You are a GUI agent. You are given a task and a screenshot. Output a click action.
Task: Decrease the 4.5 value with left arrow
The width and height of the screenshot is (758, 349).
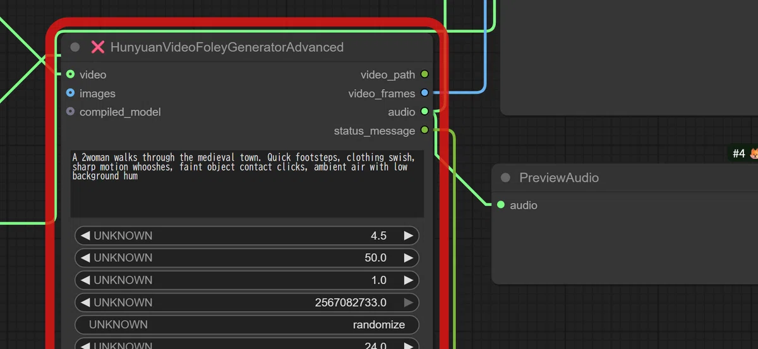pos(85,235)
